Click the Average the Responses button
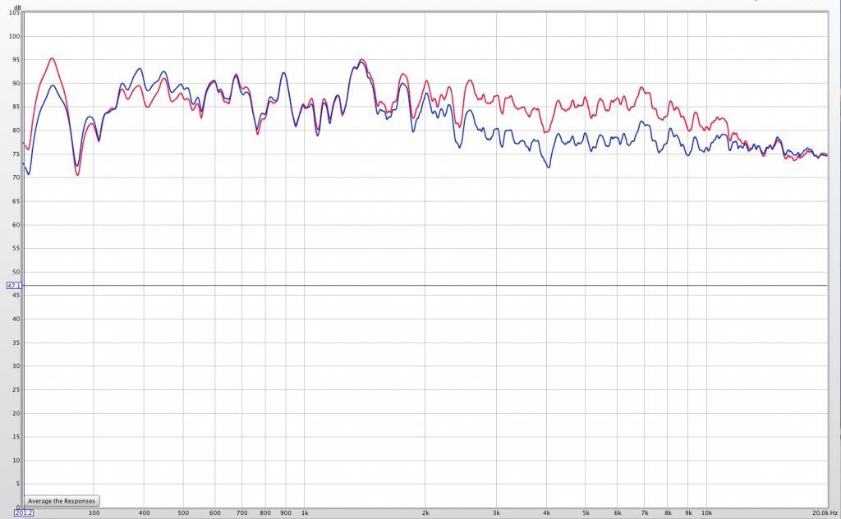 click(62, 501)
